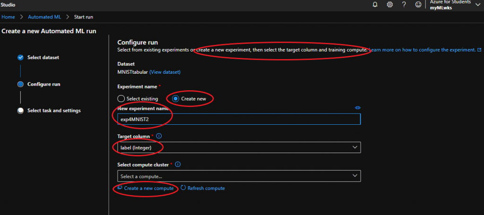
Task: Open Learn more on how to configure the experiment
Action: (422, 50)
